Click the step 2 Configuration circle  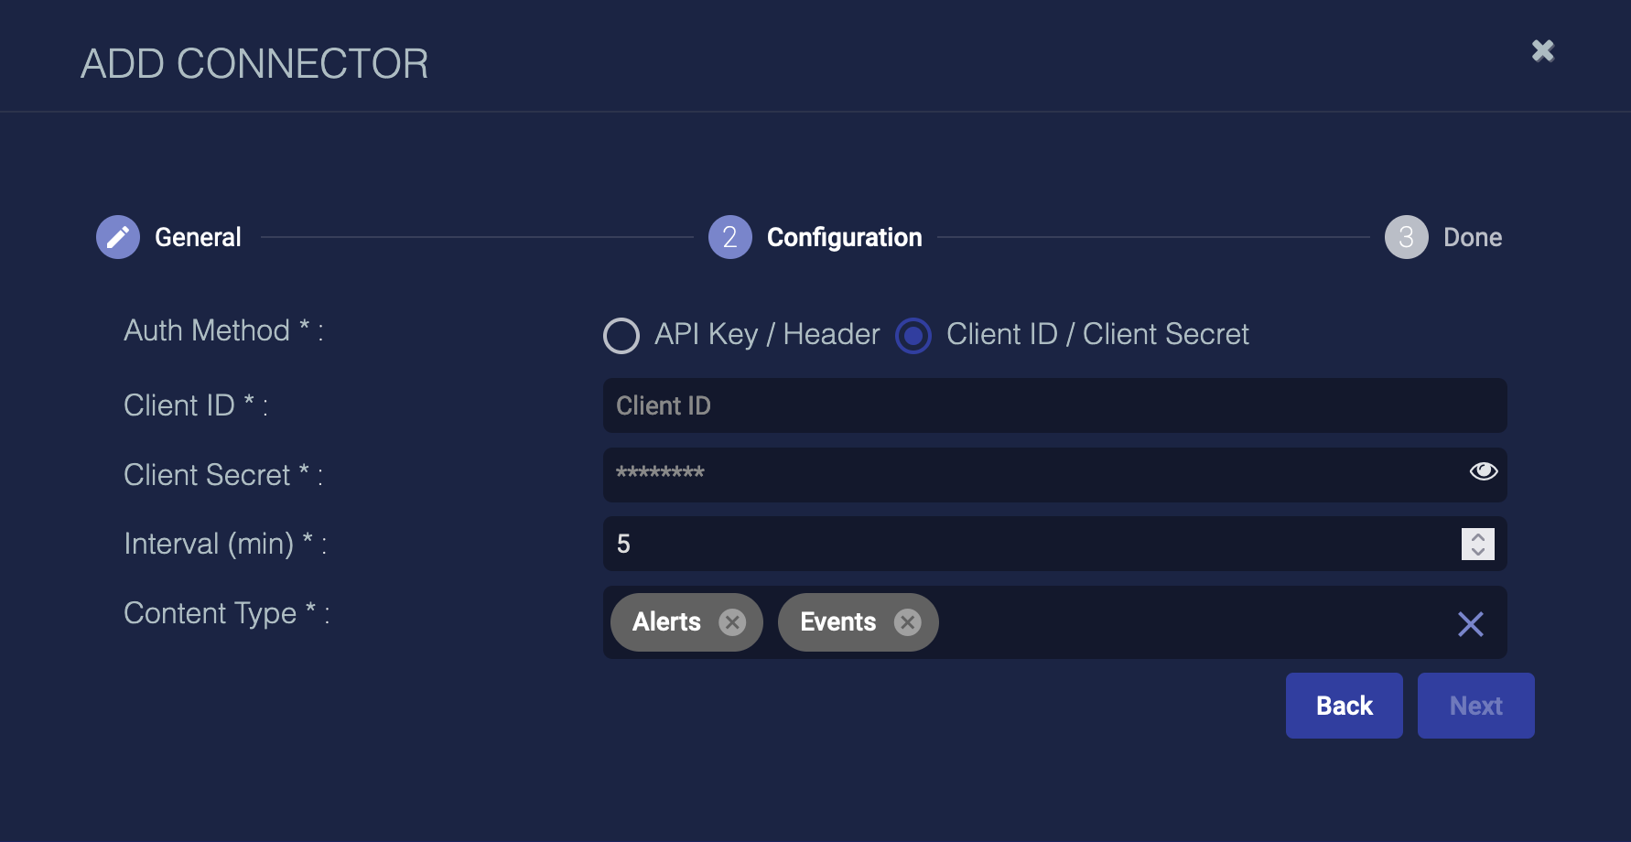coord(729,237)
